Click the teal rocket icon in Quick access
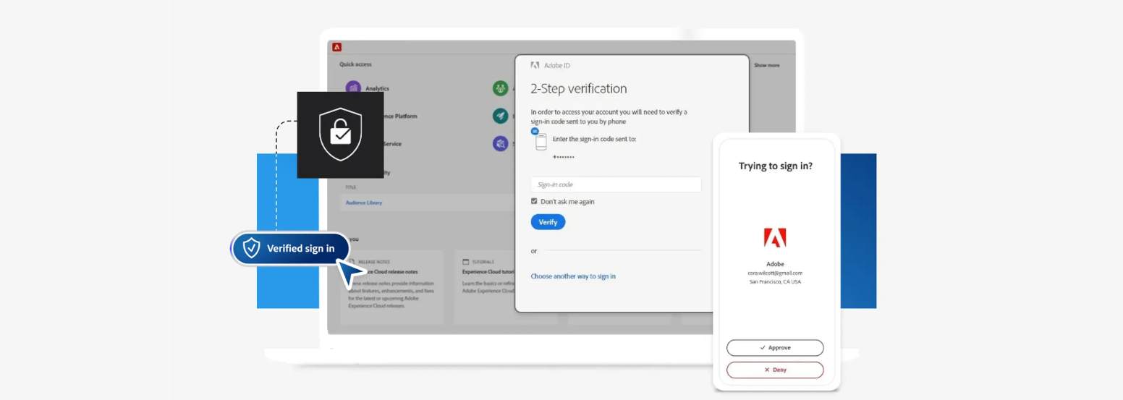This screenshot has height=400, width=1123. (500, 116)
